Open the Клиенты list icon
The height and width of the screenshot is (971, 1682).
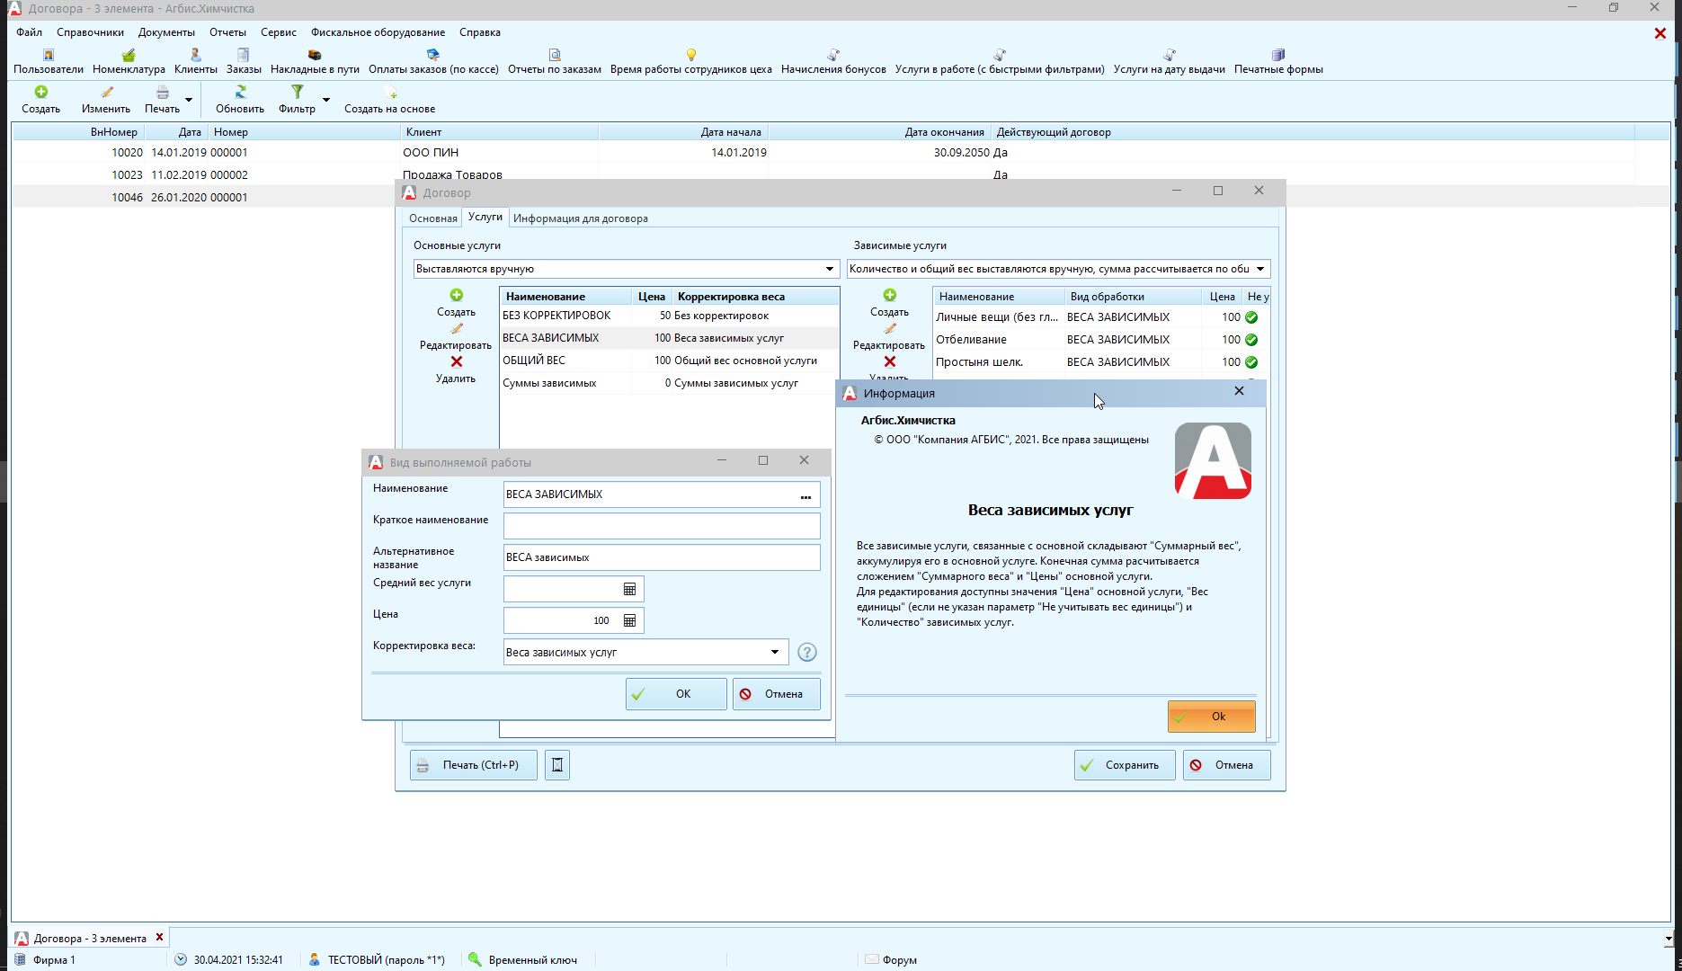pyautogui.click(x=196, y=61)
